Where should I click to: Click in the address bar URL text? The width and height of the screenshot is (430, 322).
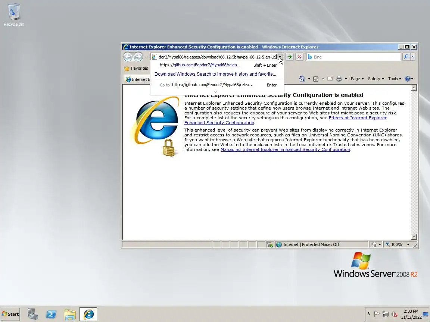click(x=218, y=57)
